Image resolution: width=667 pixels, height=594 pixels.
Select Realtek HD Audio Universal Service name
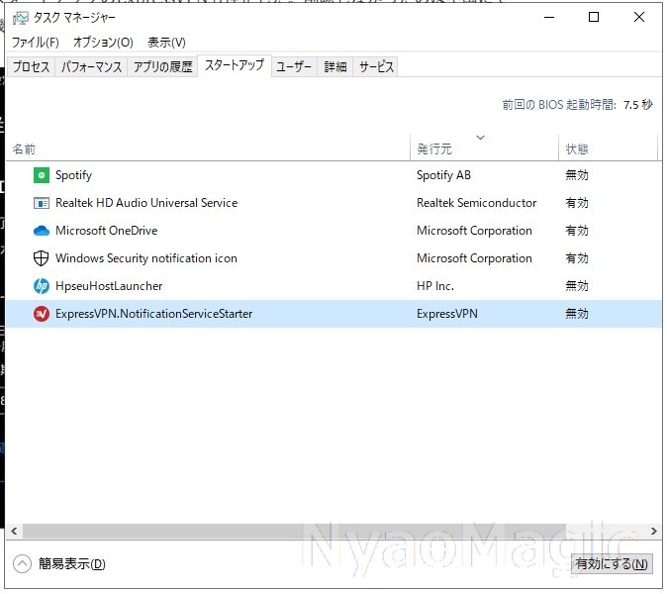(146, 203)
